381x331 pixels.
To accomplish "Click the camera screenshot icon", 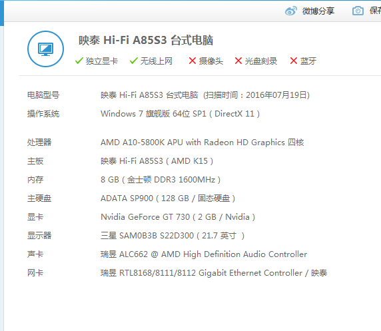I will pyautogui.click(x=358, y=11).
